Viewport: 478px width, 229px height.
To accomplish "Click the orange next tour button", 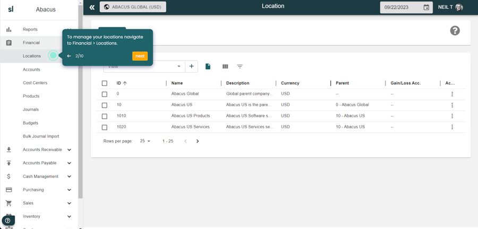I will pos(140,56).
